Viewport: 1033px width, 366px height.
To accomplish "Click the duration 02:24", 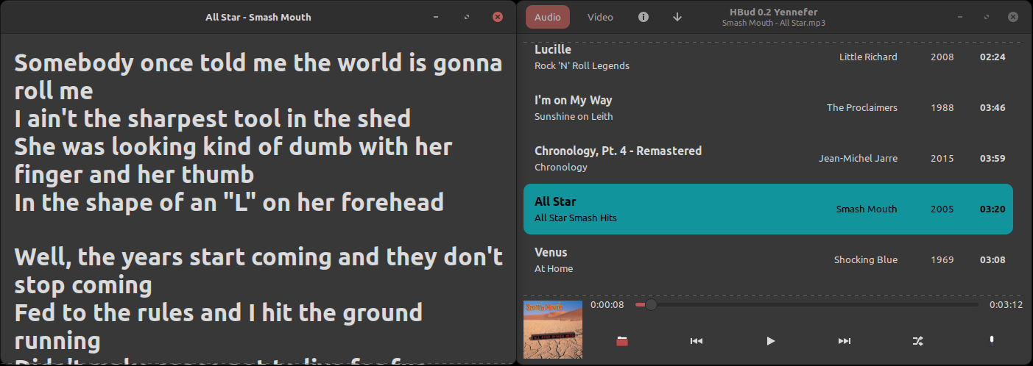I will click(x=993, y=57).
